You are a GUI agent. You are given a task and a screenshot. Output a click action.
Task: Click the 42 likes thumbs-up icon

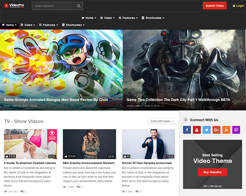coord(125,156)
